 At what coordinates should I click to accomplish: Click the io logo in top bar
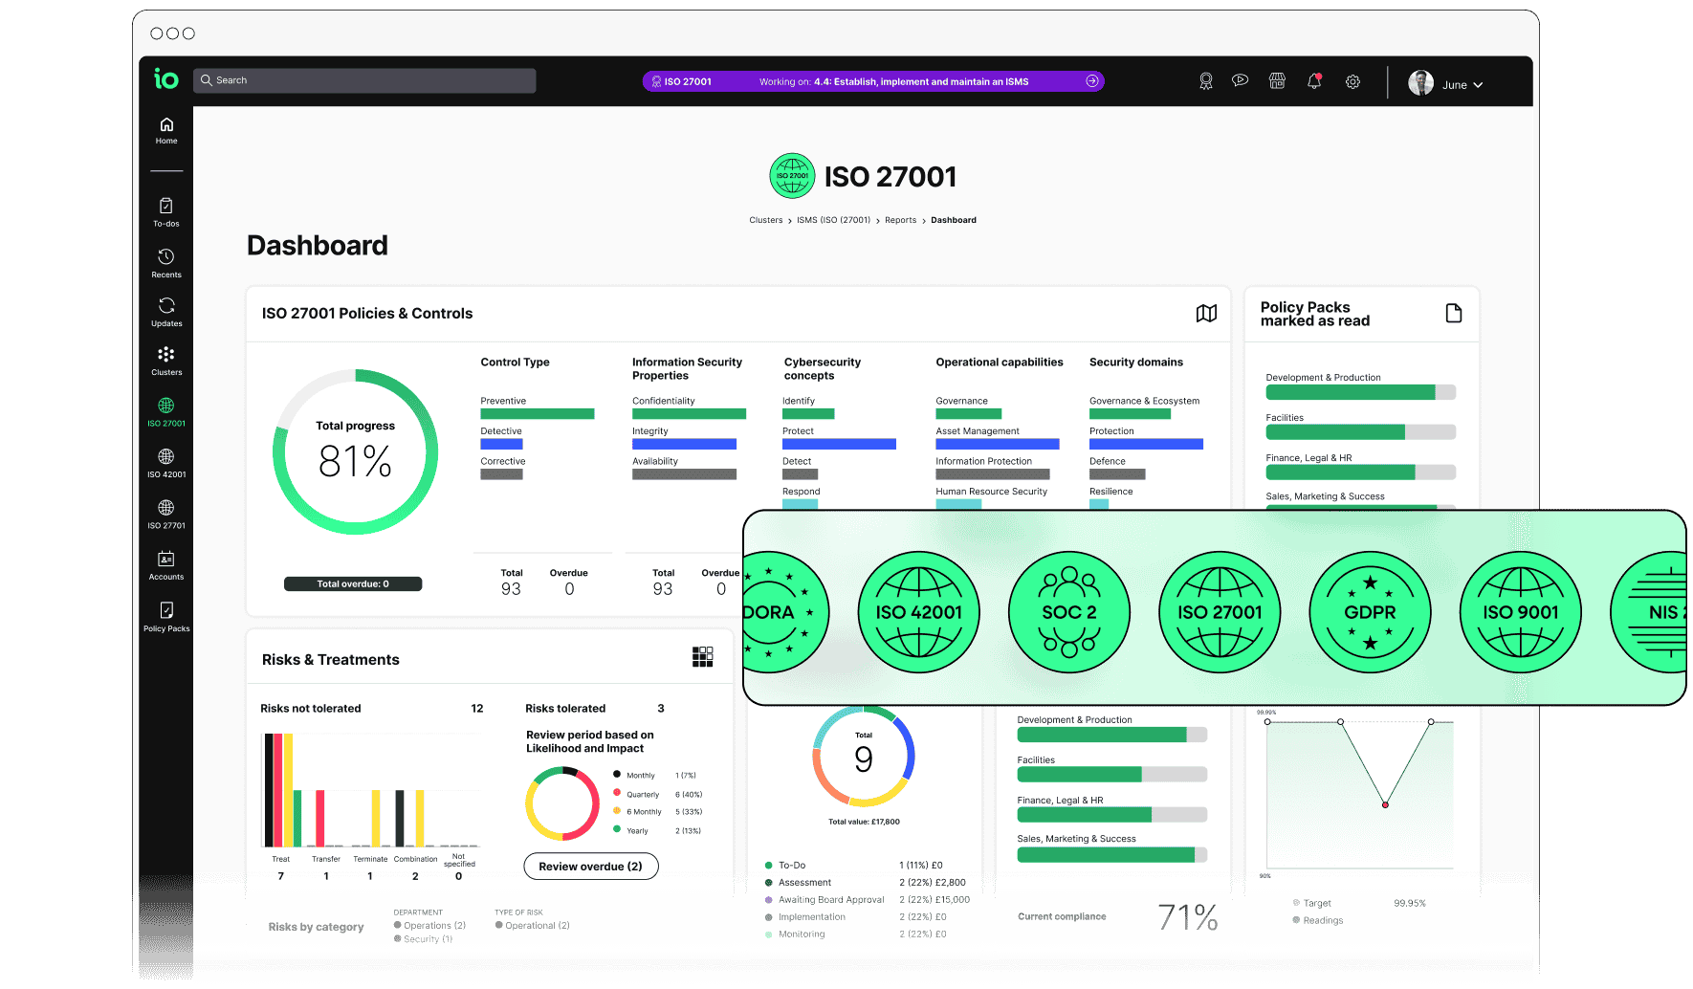[166, 80]
